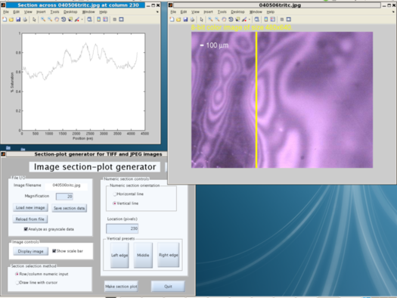Click the Zoom In icon in section plot toolbar
The height and width of the screenshot is (298, 397).
(43, 20)
